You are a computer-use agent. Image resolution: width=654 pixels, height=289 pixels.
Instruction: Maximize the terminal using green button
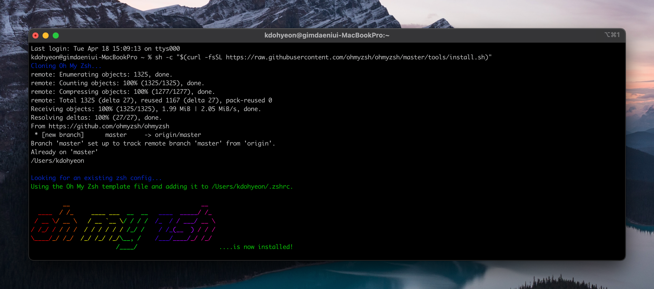click(x=56, y=35)
